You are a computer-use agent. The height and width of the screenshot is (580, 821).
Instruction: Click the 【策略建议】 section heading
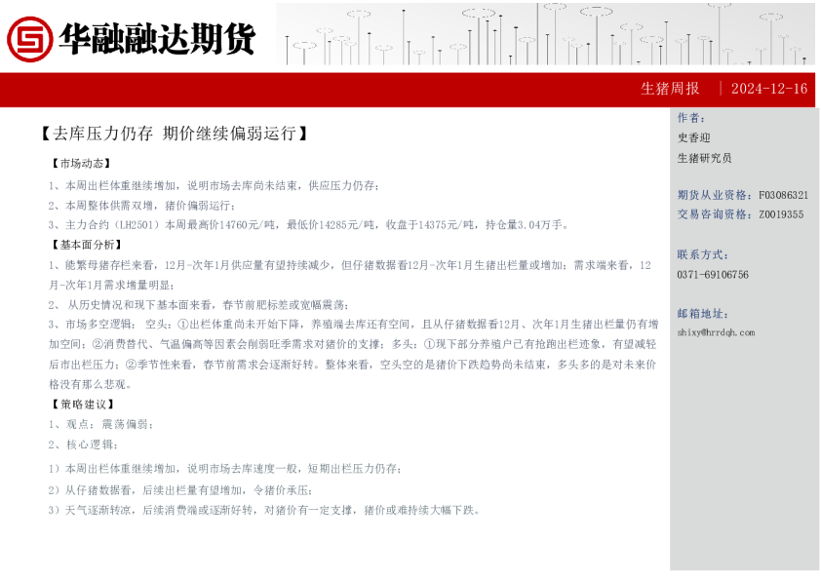point(81,404)
